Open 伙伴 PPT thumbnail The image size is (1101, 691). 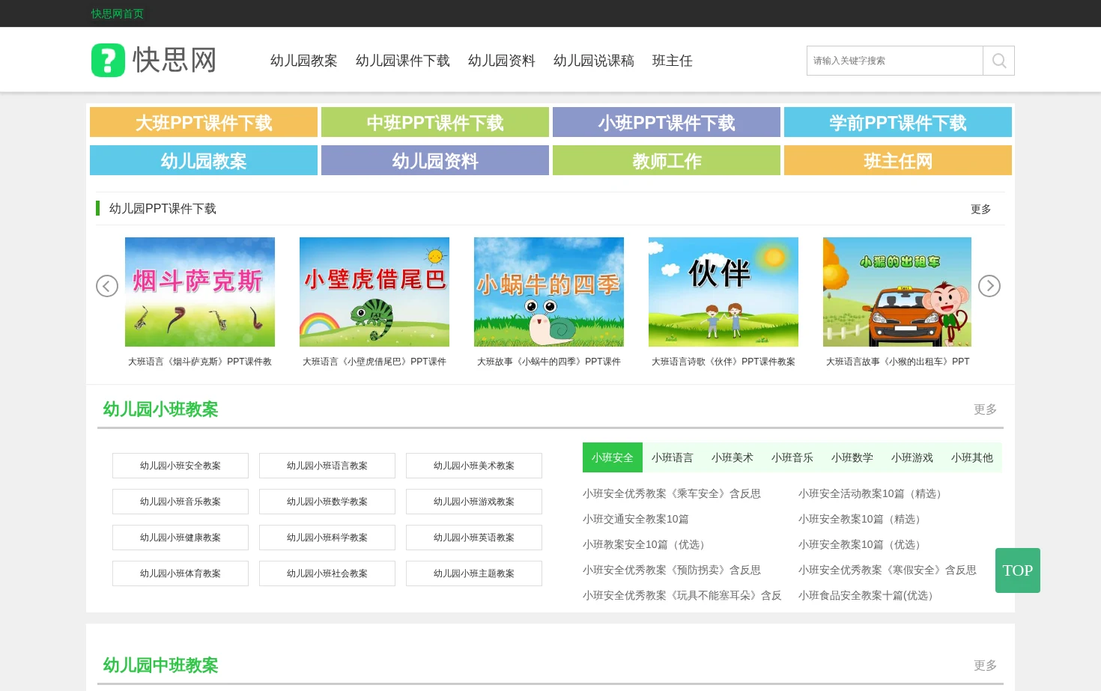(724, 292)
